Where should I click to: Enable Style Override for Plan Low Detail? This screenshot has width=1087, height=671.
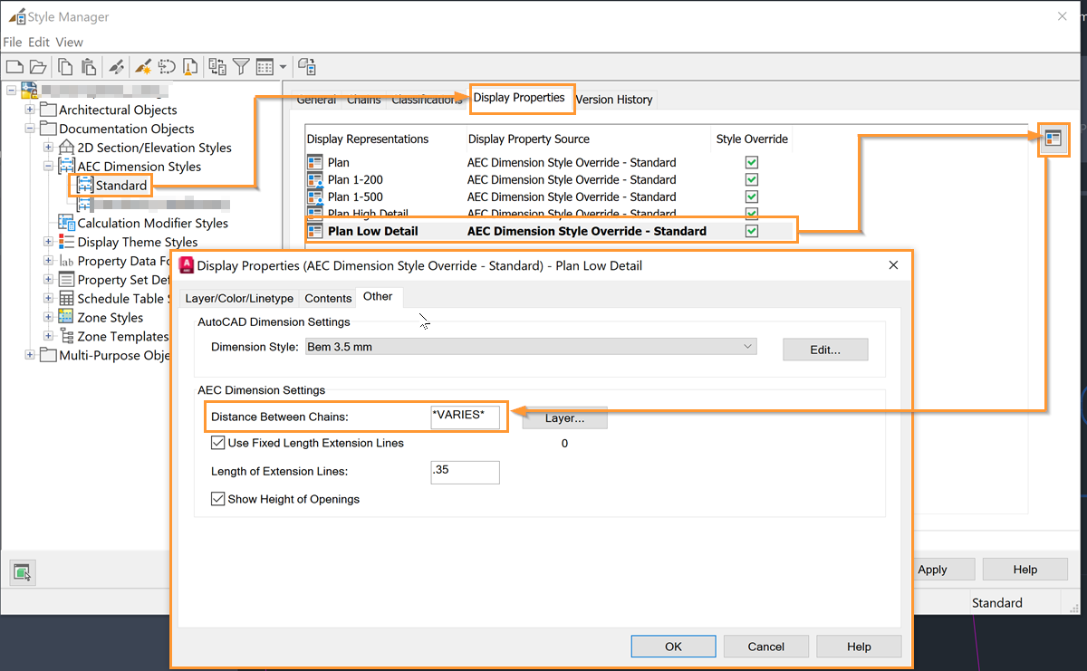(x=751, y=231)
